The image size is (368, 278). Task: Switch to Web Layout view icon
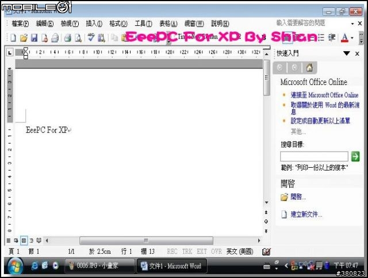tap(16, 241)
